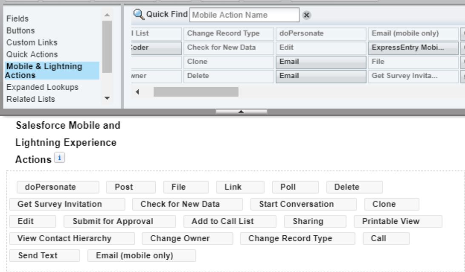The height and width of the screenshot is (272, 465).
Task: Select the View Contact Hierarchy action
Action: pos(72,239)
